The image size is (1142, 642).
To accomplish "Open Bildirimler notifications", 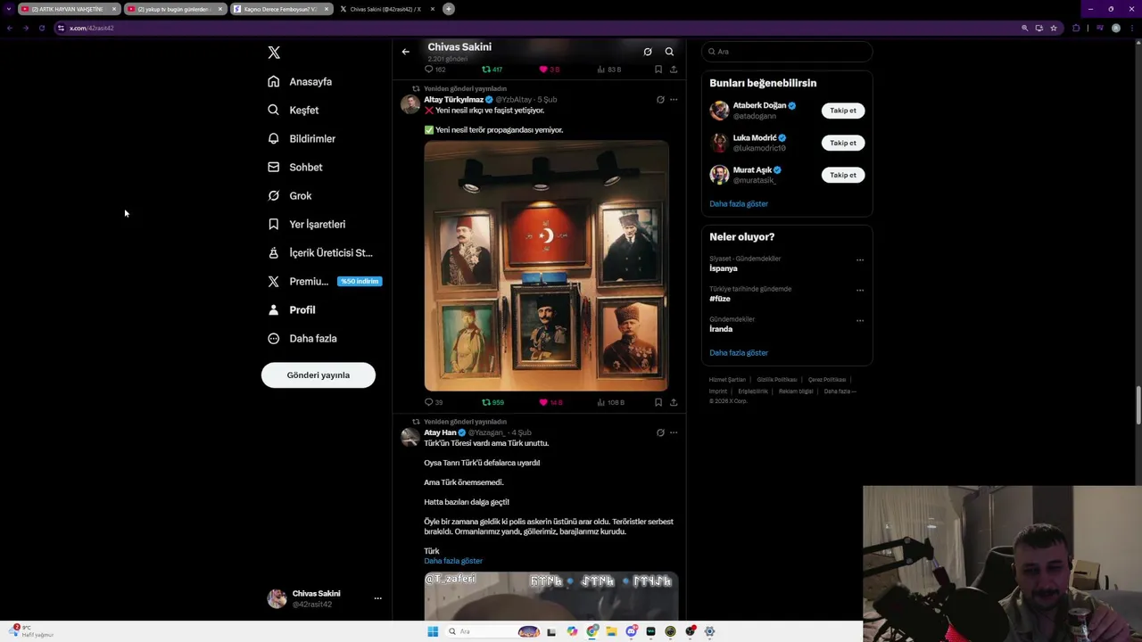I will click(x=302, y=138).
